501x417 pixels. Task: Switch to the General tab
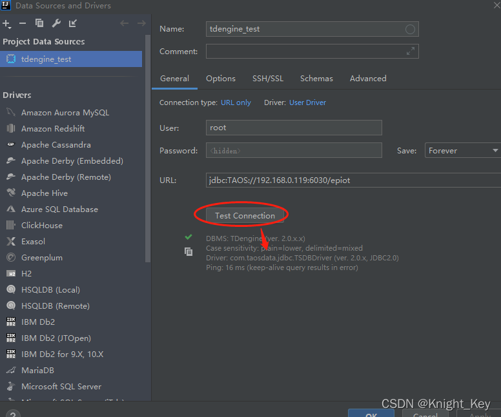click(174, 79)
